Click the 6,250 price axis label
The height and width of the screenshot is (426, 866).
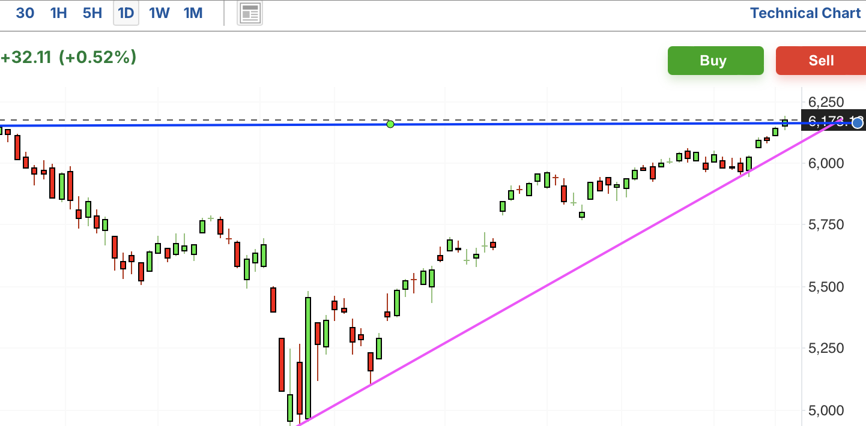(x=826, y=101)
